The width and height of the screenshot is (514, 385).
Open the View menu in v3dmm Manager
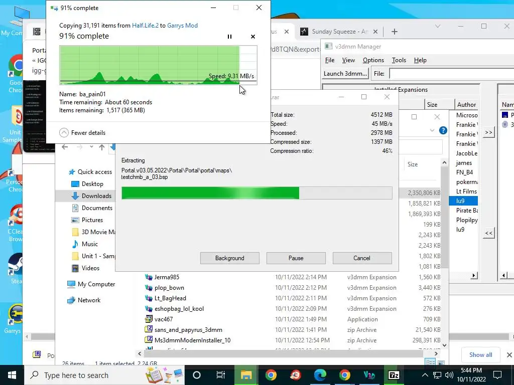tap(348, 60)
